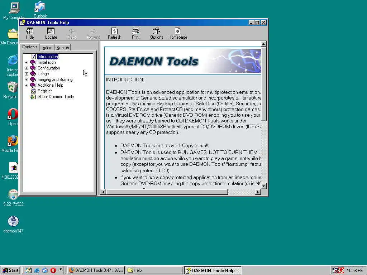The image size is (367, 275).
Task: Select the Usage book label
Action: [43, 74]
